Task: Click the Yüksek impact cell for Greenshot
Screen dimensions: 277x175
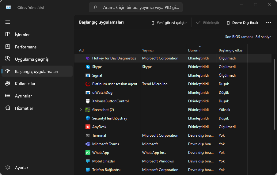Action: [224, 110]
